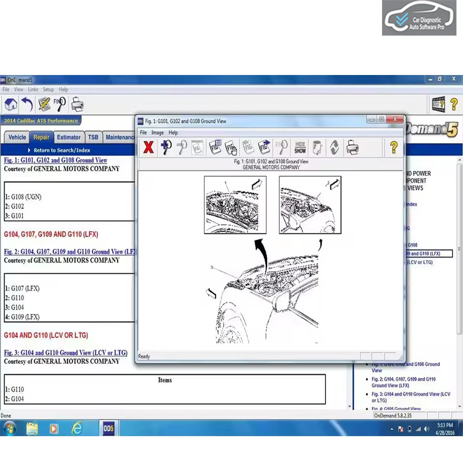Open the TSB tab
This screenshot has height=463, width=463.
coord(93,138)
